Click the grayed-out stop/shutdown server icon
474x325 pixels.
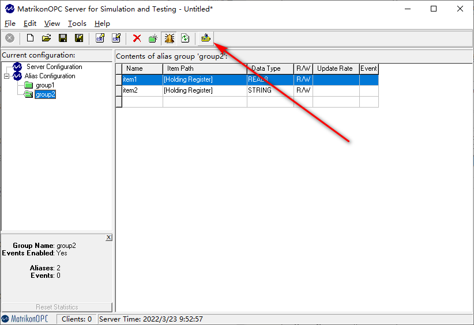click(10, 39)
